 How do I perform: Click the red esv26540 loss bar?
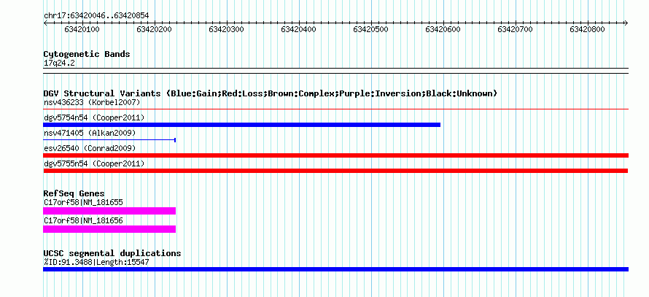[x=335, y=155]
